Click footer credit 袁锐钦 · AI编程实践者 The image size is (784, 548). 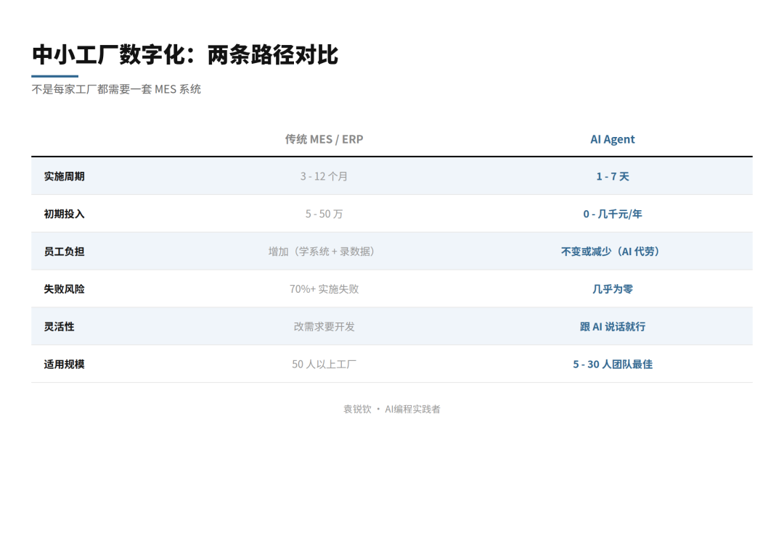(x=391, y=410)
